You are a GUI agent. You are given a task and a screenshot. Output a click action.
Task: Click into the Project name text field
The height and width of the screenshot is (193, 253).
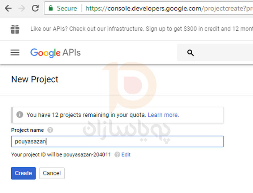point(117,142)
